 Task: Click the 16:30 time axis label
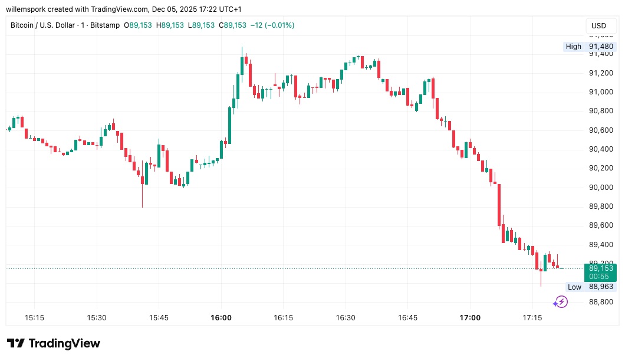coord(346,317)
